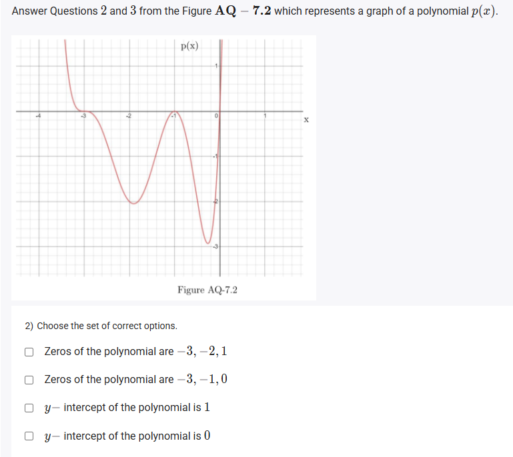Select the option text 'Zeros of the polynomial are -3, -1, 0'
Screen dimensions: 513x457
pos(135,379)
